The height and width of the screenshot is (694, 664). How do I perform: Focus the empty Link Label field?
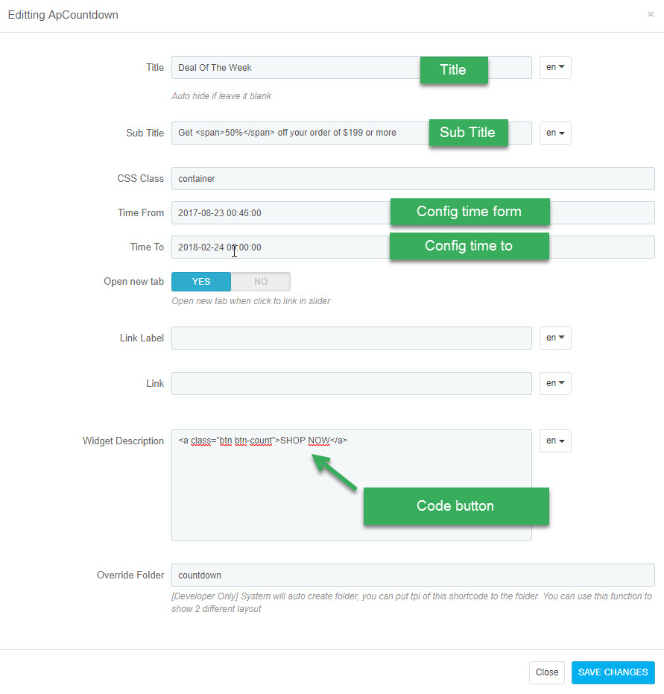point(352,338)
